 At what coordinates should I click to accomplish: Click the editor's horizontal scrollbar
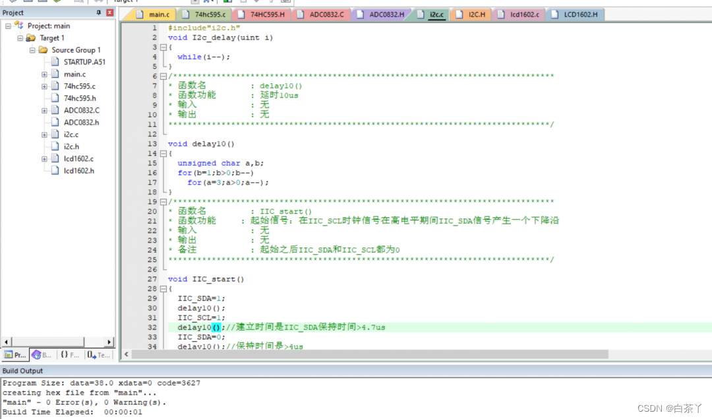pyautogui.click(x=369, y=354)
